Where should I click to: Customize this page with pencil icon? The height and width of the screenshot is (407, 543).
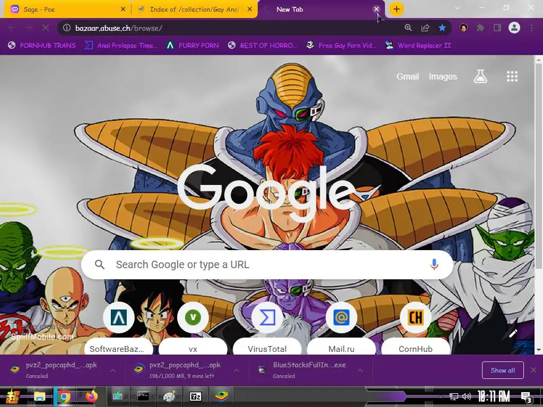point(513,333)
